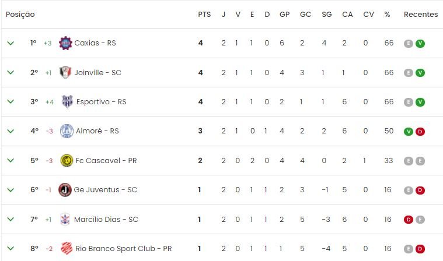Click the PTS column header
This screenshot has width=443, height=261.
pyautogui.click(x=204, y=15)
